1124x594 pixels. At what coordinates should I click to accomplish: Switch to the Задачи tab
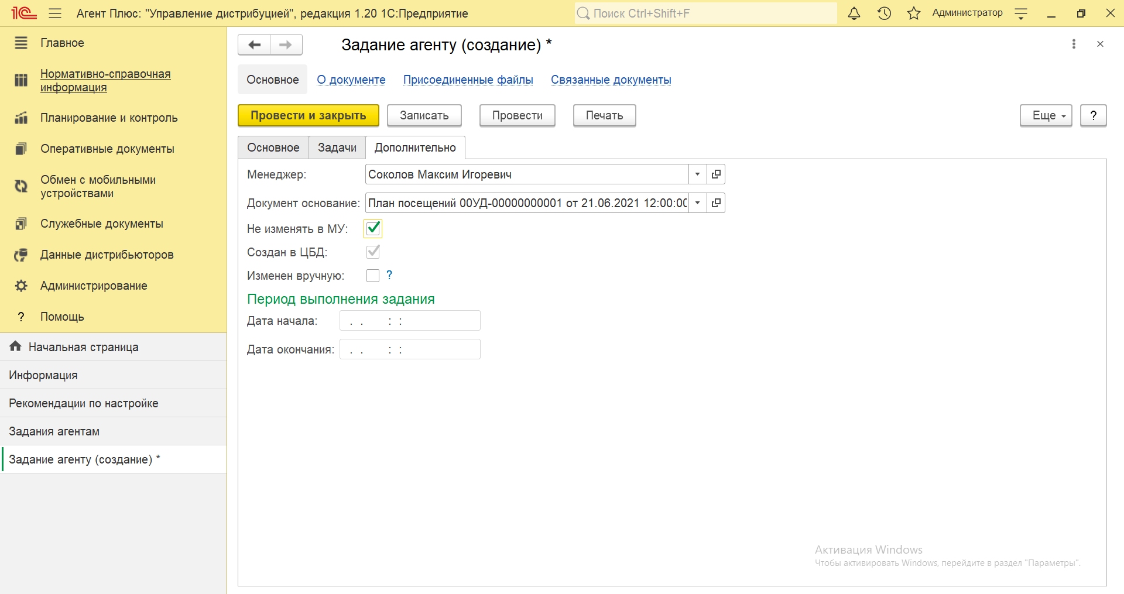point(337,147)
